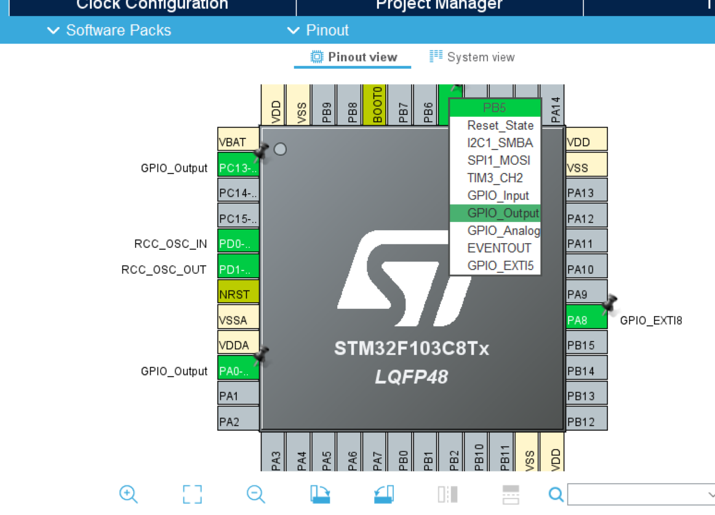
Task: Click the Best fit frame icon
Action: [x=192, y=494]
